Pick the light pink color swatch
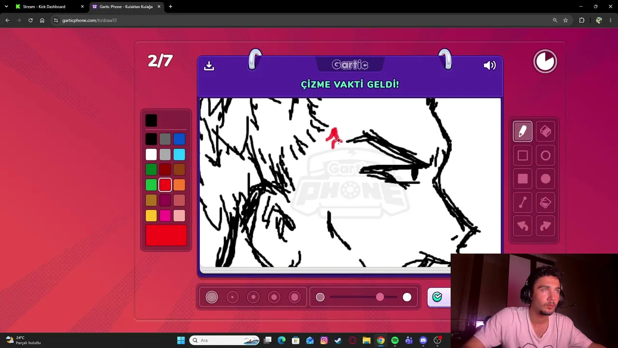Viewport: 618px width, 348px height. coord(179,216)
